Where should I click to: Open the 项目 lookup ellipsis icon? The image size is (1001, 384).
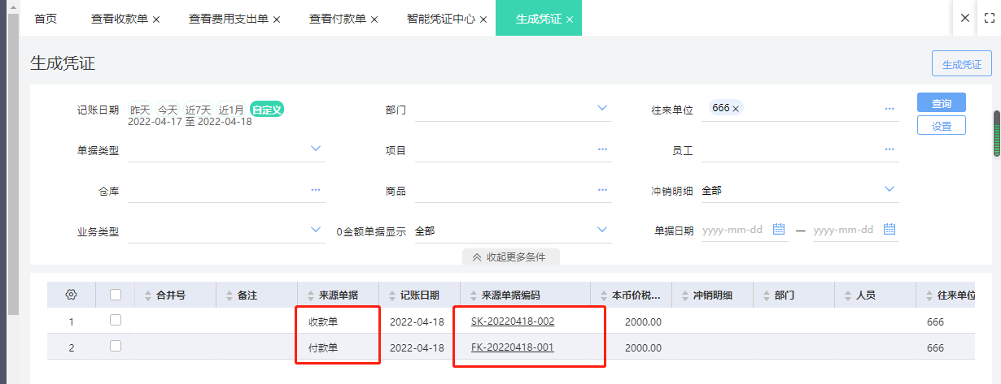[x=602, y=149]
